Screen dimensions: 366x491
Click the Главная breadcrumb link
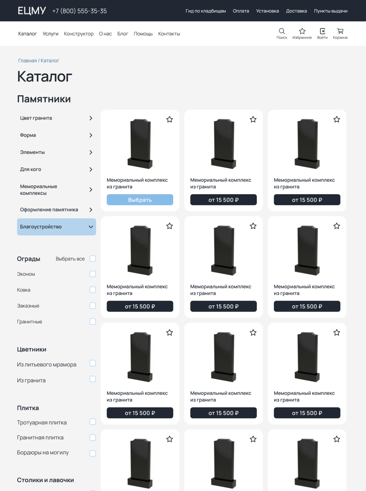[27, 61]
